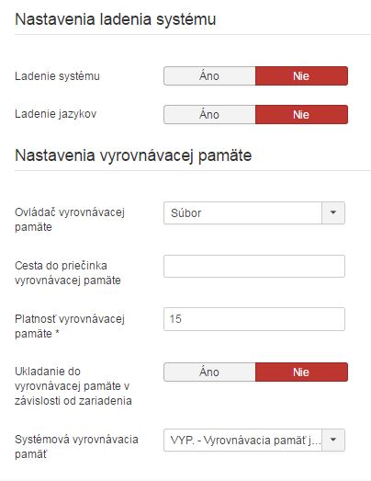Expand the Systémová vyrovnávacia pamäť dropdown arrow
Image resolution: width=371 pixels, height=481 pixels.
point(333,441)
